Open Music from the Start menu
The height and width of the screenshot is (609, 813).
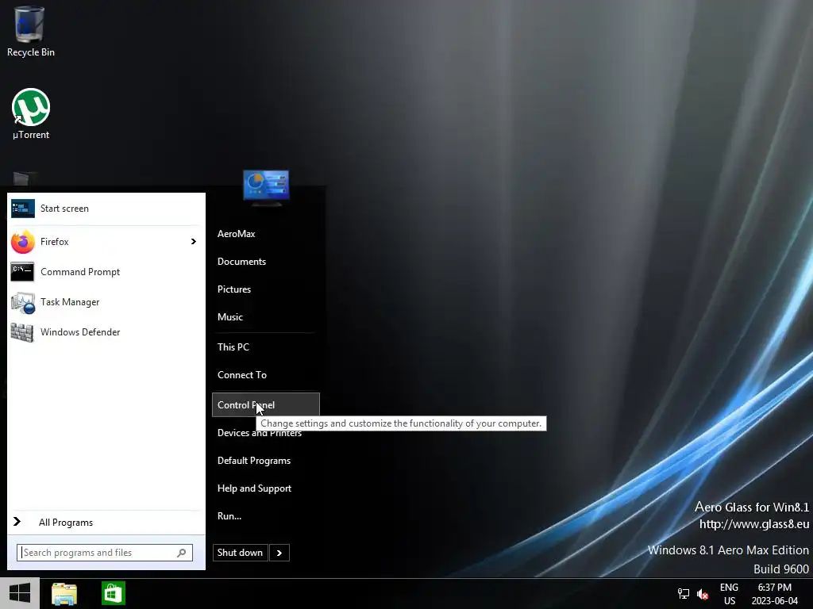(230, 317)
